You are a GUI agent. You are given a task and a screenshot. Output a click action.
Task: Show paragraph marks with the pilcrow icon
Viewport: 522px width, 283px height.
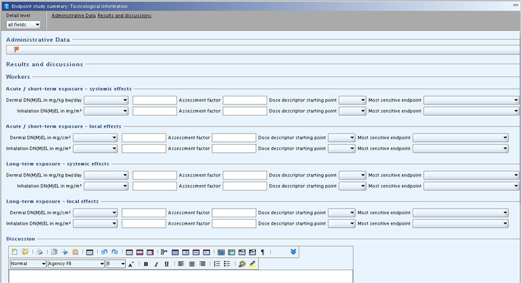[x=263, y=252]
